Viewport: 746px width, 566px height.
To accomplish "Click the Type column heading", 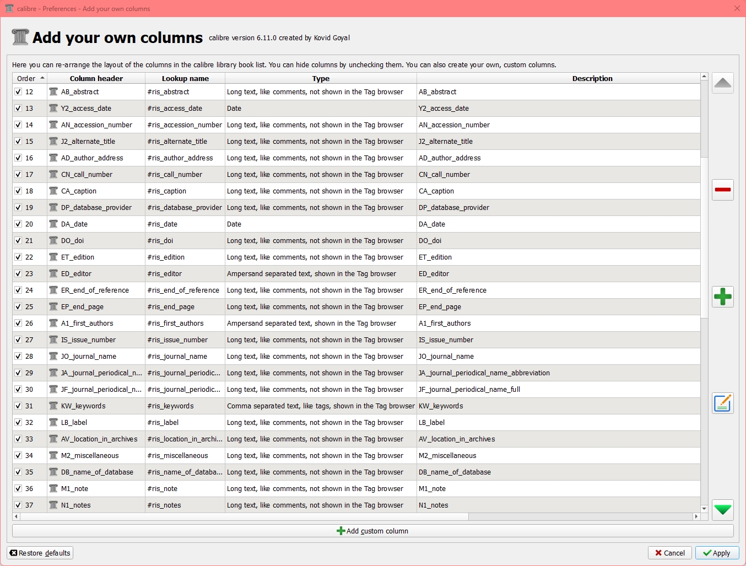I will coord(321,78).
